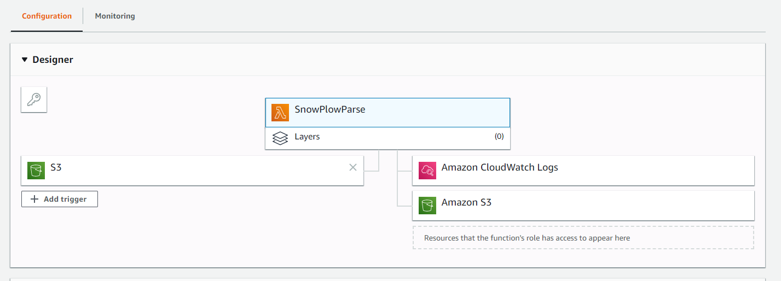Screen dimensions: 781x281
Task: Click the Amazon S3 resource bucket icon
Action: pyautogui.click(x=427, y=206)
